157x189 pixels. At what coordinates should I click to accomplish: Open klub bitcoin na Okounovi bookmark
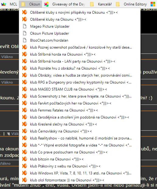pyautogui.click(x=80, y=159)
